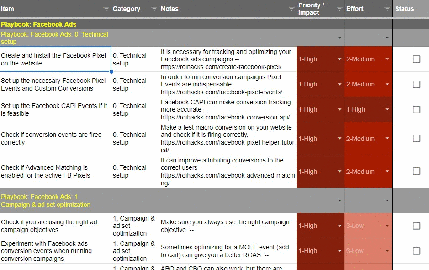
Task: Tick the Status checkbox for Experiment with conversion events row
Action: [x=416, y=251]
